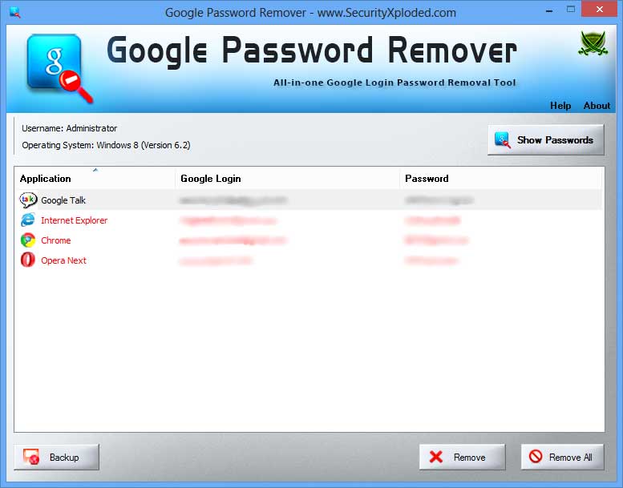Open the Help menu
Screen dimensions: 623x488
(x=560, y=106)
